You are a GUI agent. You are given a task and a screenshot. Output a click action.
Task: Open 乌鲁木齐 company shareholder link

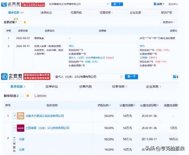(x=45, y=116)
